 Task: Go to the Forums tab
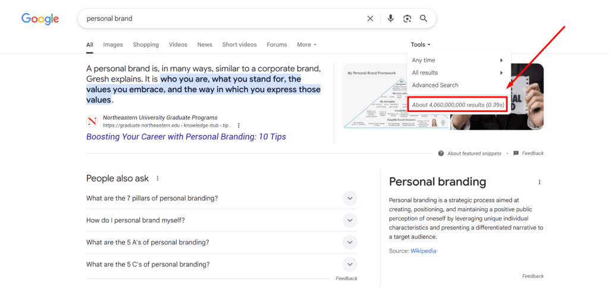tap(277, 45)
